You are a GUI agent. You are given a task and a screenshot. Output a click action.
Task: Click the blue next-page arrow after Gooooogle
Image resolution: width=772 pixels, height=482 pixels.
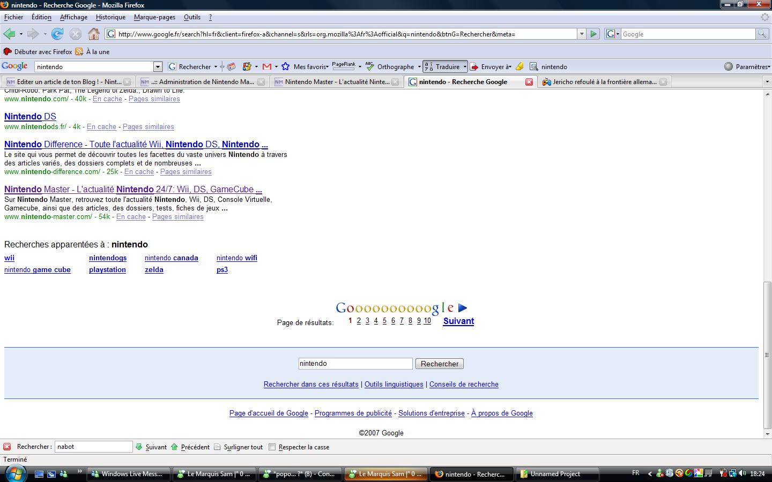coord(463,308)
